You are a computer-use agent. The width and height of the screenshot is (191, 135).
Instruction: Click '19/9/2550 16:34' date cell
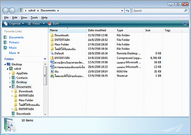click(98, 53)
